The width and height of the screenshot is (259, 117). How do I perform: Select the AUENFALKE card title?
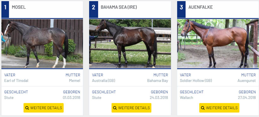tap(201, 7)
